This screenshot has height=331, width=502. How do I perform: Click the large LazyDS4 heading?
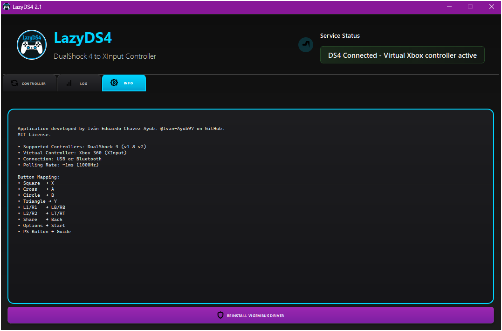pos(83,38)
